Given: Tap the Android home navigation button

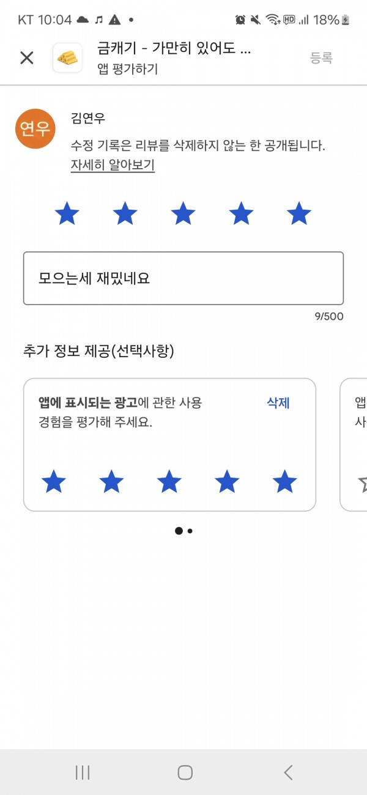Looking at the screenshot, I should [185, 772].
